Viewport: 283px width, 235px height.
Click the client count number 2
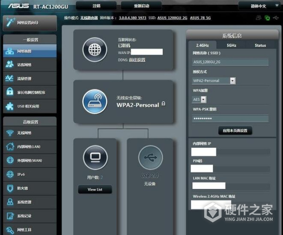(x=101, y=178)
